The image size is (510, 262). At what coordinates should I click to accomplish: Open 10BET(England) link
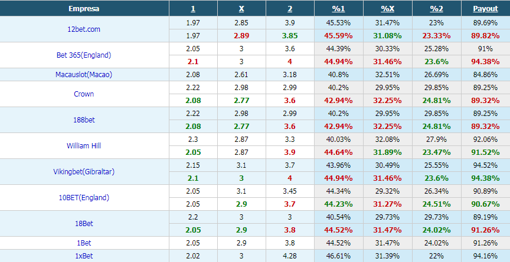pyautogui.click(x=84, y=198)
